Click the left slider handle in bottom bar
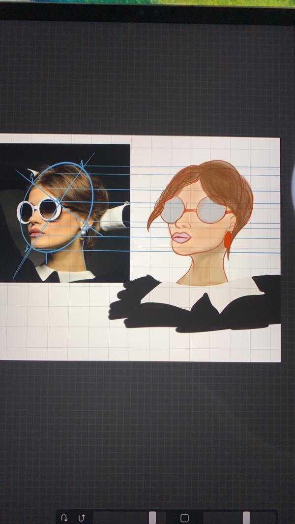Image resolution: width=295 pixels, height=524 pixels. [152, 518]
